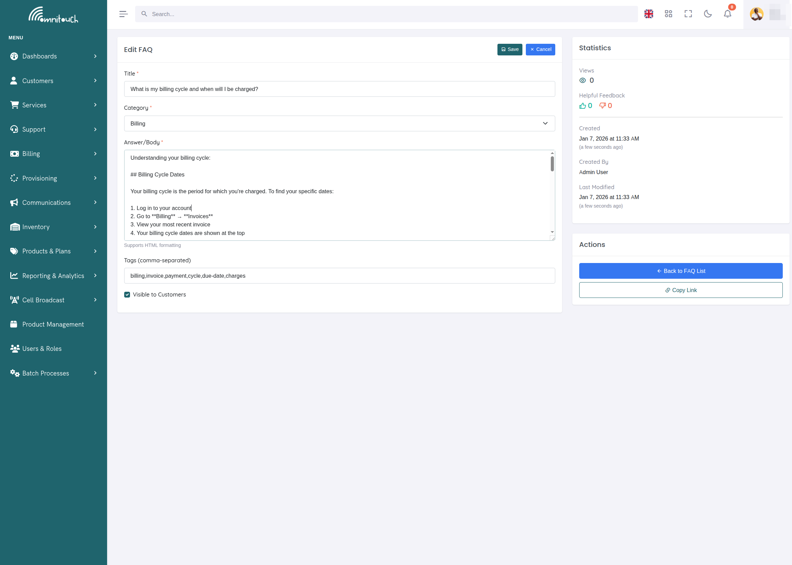The image size is (792, 565).
Task: Expand Support menu chevron
Action: tap(95, 129)
